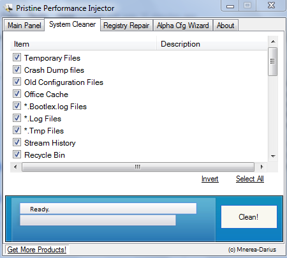The image size is (287, 258).
Task: Click the Invert link
Action: click(x=210, y=179)
